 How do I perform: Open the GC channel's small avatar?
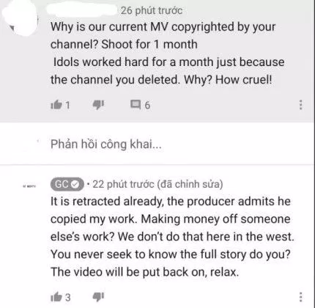coord(29,186)
